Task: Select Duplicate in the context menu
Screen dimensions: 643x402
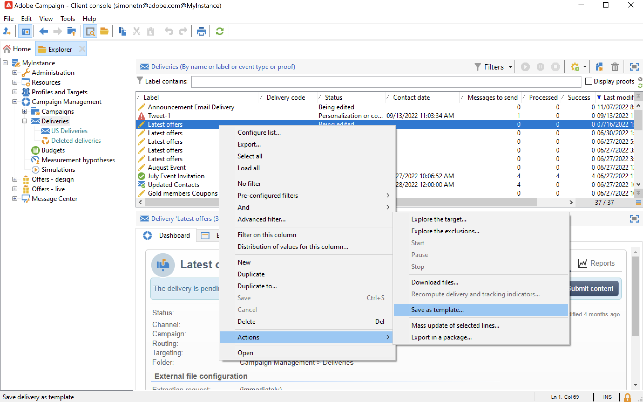Action: pyautogui.click(x=251, y=274)
